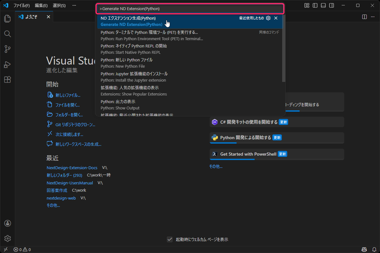Select Extensions: Show Popular Extensions command
This screenshot has width=380, height=253.
pos(189,91)
